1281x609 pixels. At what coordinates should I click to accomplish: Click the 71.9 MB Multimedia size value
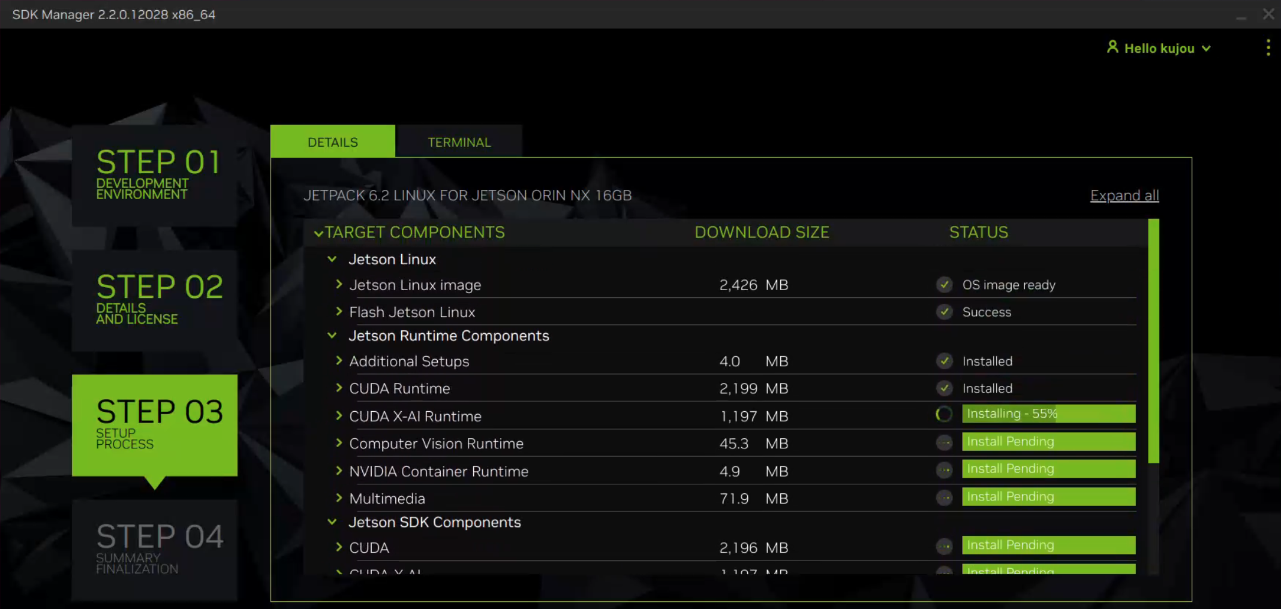click(x=754, y=499)
